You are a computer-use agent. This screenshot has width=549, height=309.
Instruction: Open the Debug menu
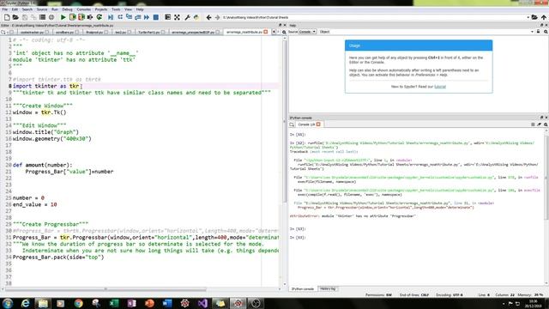(67, 9)
